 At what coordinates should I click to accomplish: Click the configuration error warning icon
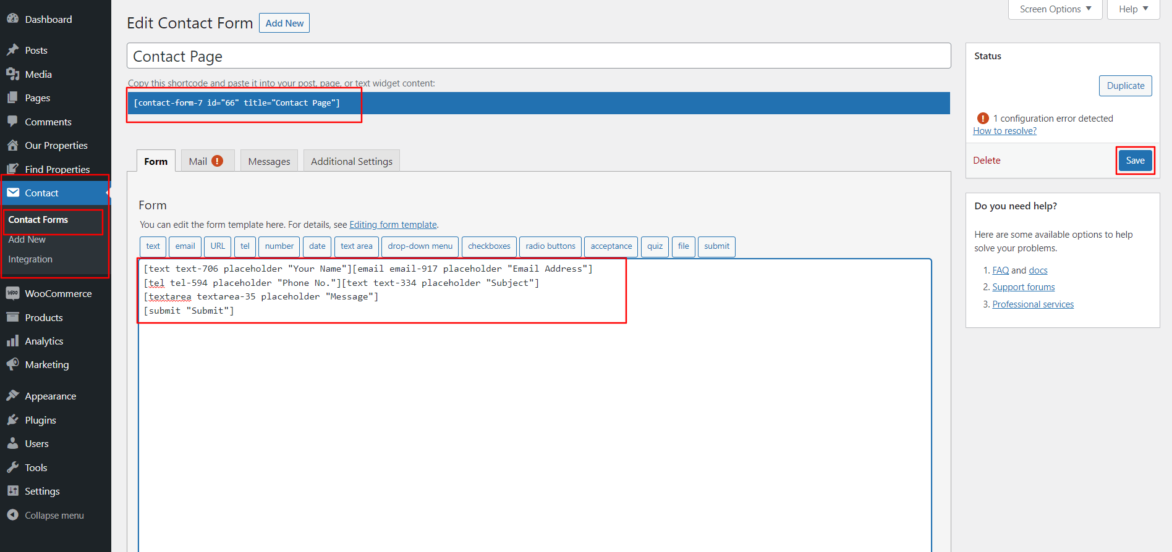983,118
